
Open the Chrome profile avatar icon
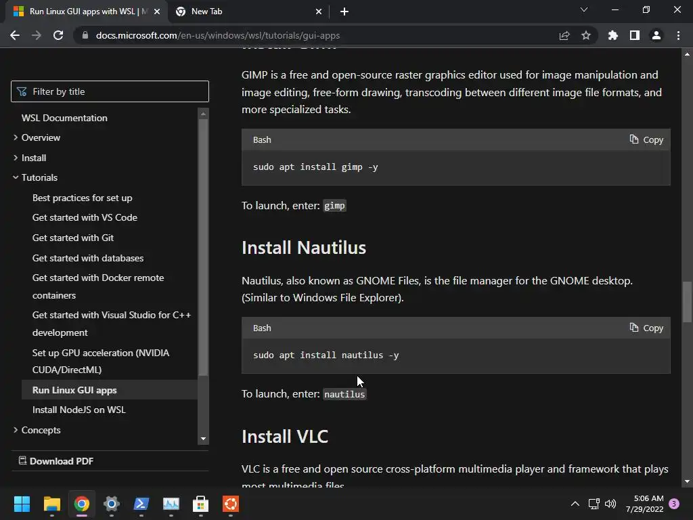656,35
